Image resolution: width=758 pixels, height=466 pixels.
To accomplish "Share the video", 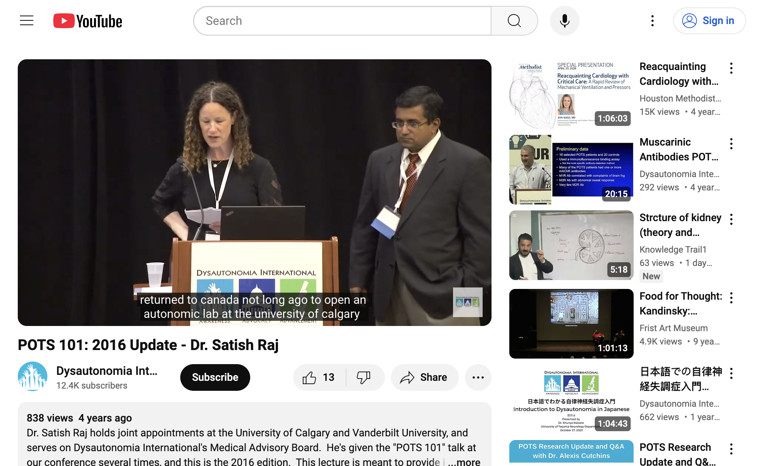I will [425, 377].
